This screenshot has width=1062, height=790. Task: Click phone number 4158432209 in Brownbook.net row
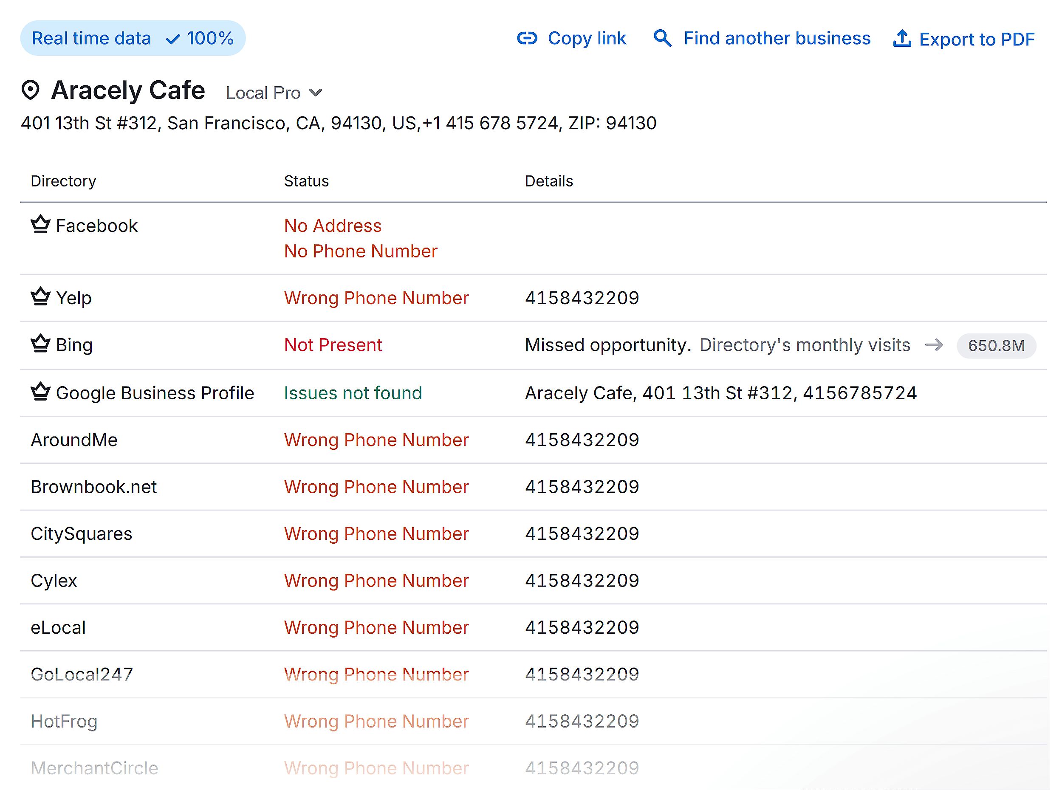tap(582, 487)
